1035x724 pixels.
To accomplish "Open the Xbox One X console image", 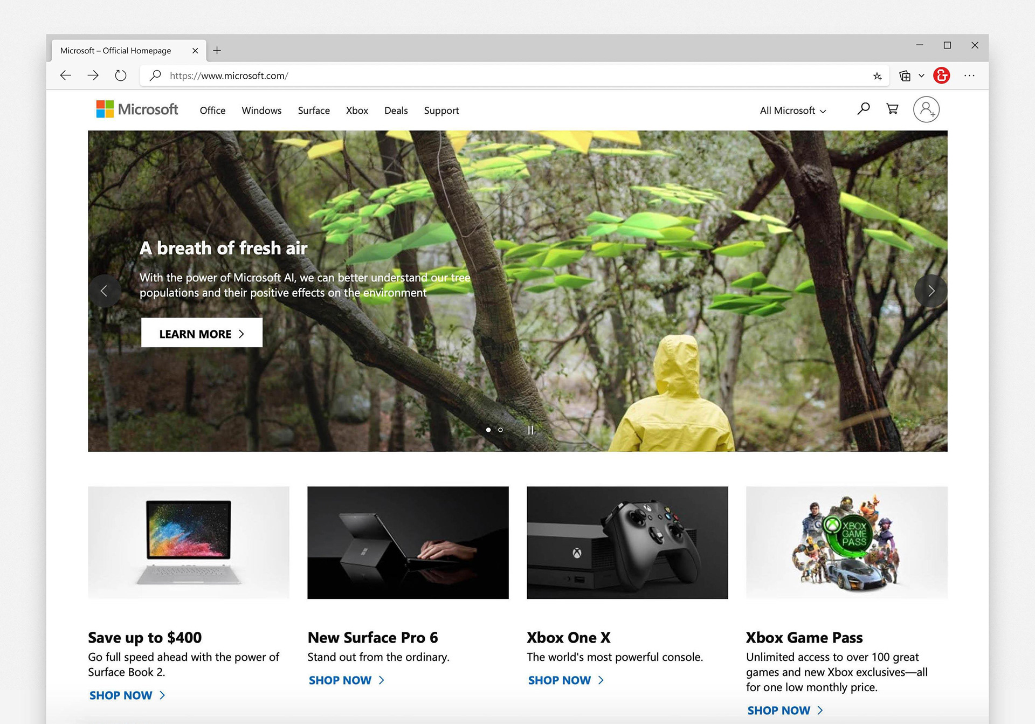I will [627, 542].
